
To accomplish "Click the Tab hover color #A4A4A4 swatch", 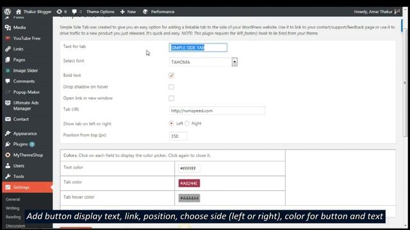I will [x=190, y=198].
